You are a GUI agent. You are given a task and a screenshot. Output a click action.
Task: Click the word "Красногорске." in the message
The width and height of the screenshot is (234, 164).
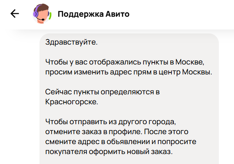point(72,102)
